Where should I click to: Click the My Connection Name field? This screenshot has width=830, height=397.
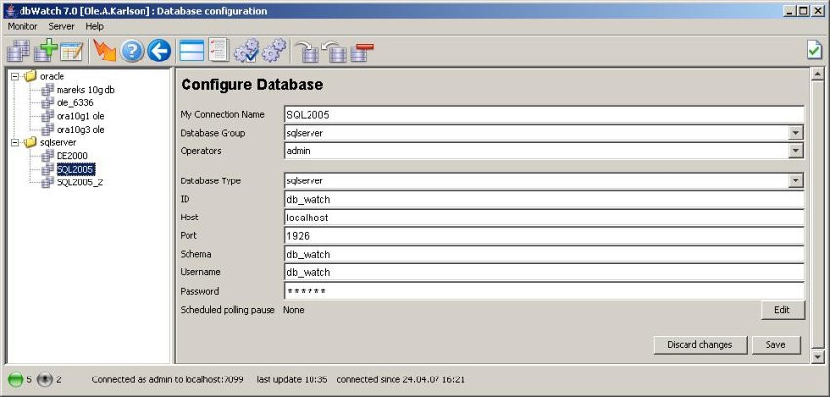click(544, 114)
